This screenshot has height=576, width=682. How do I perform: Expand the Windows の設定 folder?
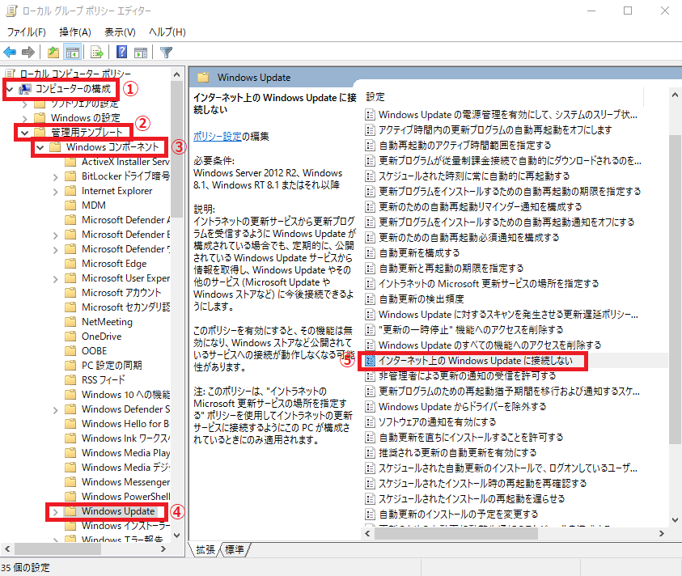point(24,118)
